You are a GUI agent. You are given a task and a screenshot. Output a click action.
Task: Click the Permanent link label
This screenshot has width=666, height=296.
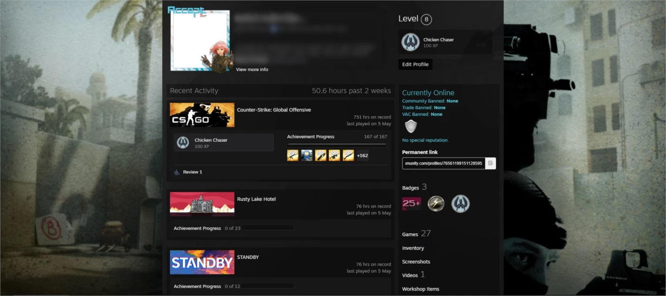420,152
